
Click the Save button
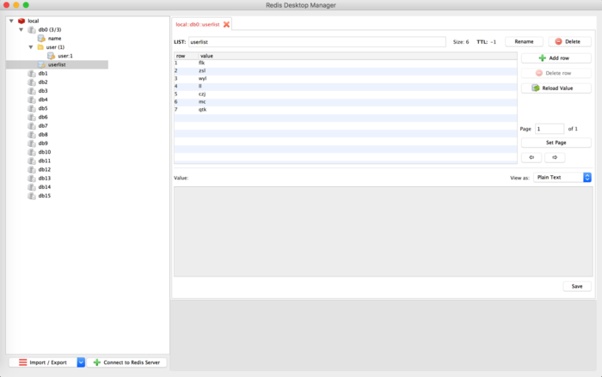pos(577,287)
